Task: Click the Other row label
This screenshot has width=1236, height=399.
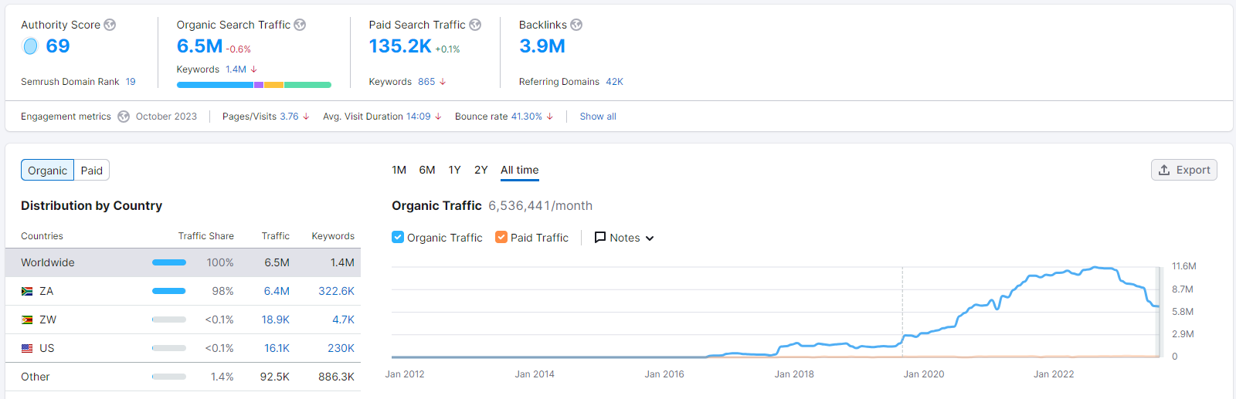Action: 36,377
